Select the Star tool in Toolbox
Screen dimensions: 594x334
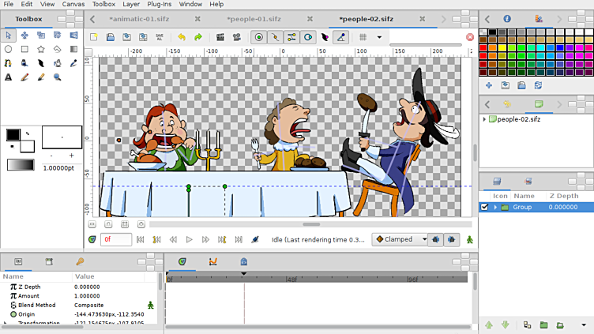[x=40, y=49]
